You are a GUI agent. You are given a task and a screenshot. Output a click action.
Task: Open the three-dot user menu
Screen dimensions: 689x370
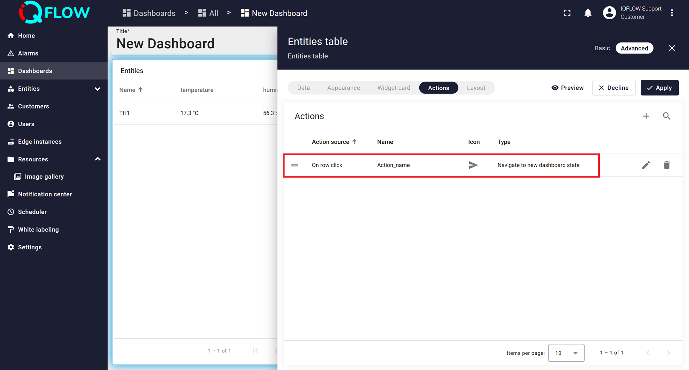coord(672,13)
